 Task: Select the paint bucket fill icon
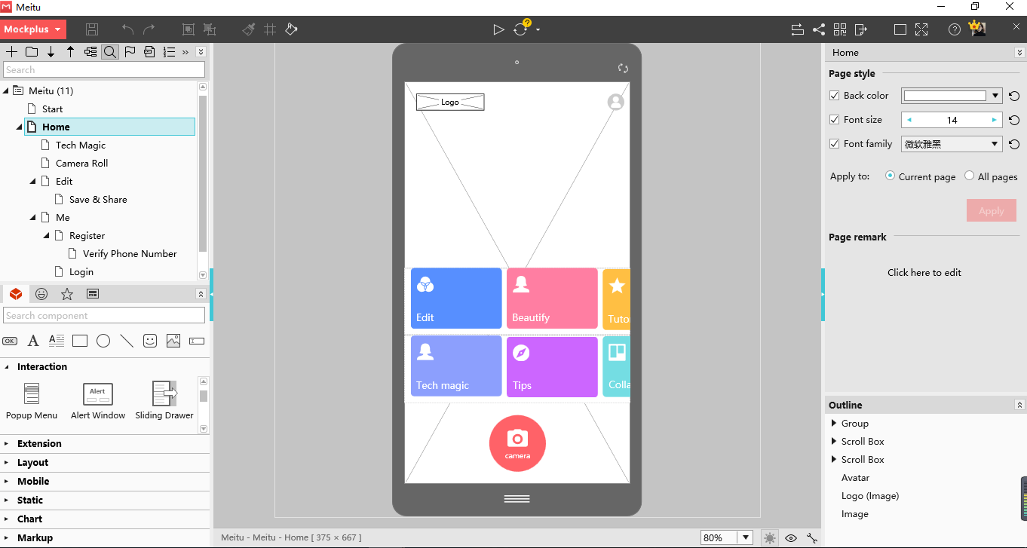click(291, 29)
